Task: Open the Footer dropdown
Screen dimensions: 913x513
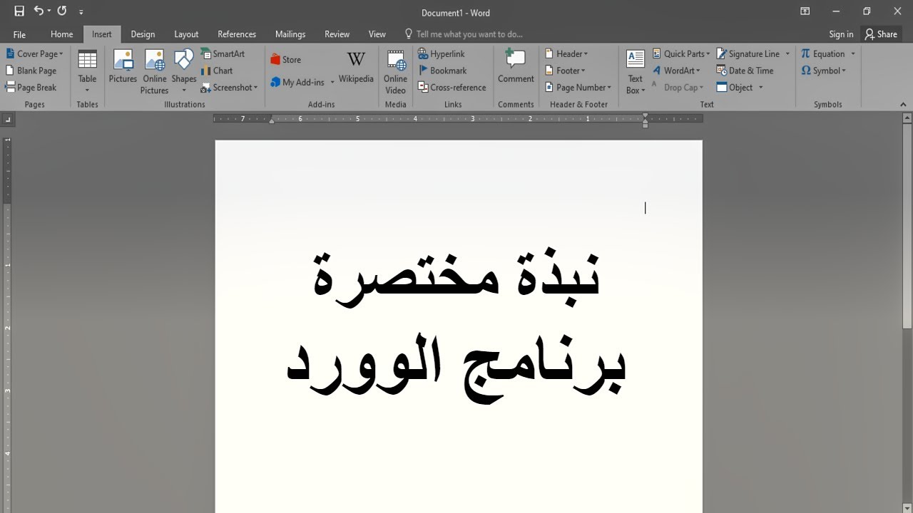Action: [x=565, y=71]
